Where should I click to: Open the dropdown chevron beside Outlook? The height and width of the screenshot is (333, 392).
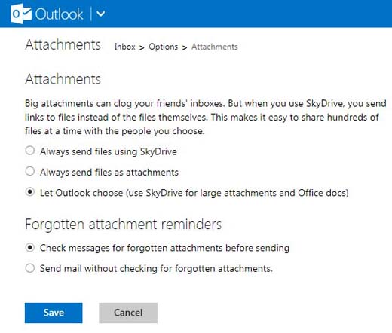click(101, 14)
